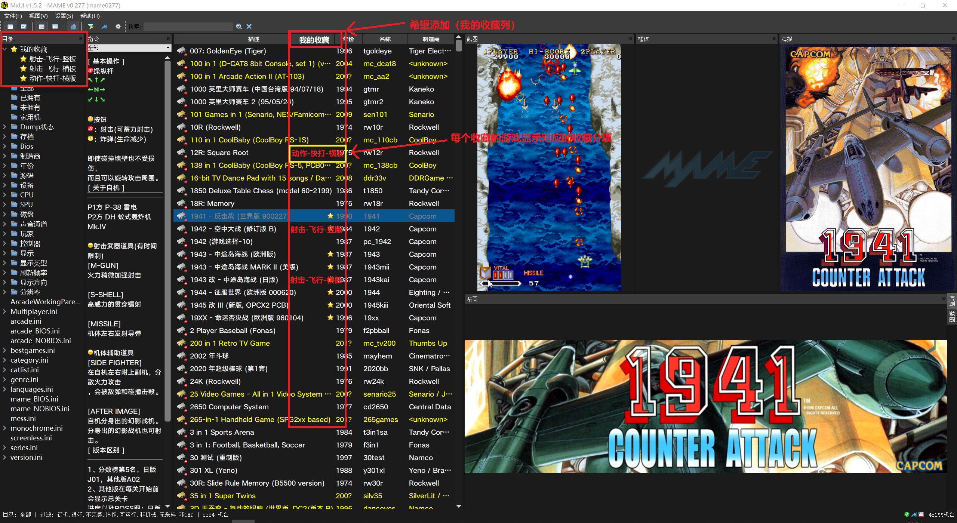Expand the 制造商 tree node
This screenshot has width=957, height=523.
click(4, 156)
